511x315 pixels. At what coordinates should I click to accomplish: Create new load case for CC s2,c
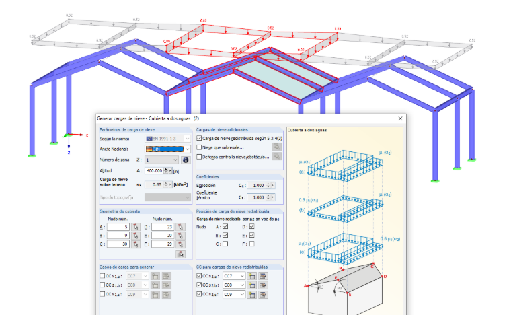[251, 294]
